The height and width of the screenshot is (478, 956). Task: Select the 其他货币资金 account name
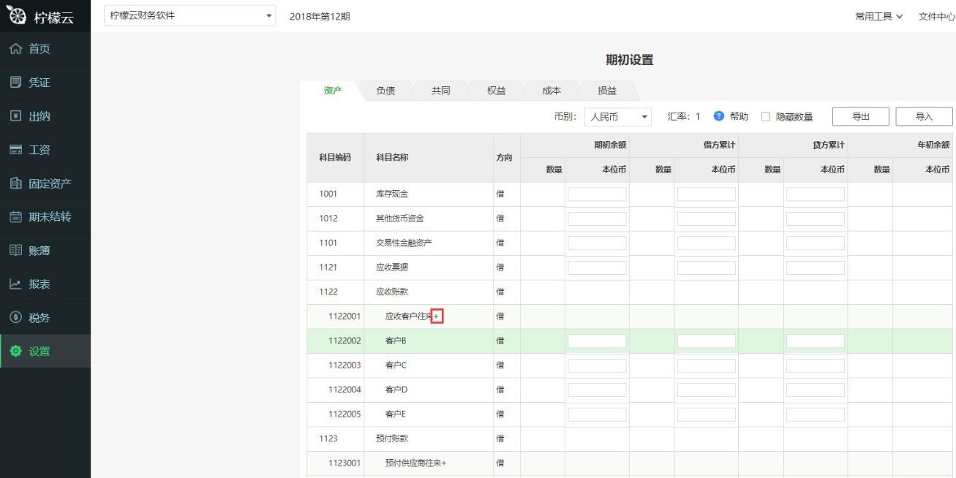pyautogui.click(x=400, y=219)
